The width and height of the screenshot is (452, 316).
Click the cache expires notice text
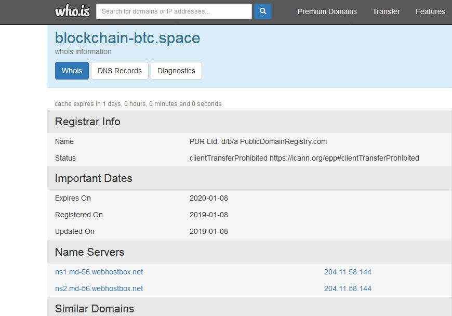point(138,104)
